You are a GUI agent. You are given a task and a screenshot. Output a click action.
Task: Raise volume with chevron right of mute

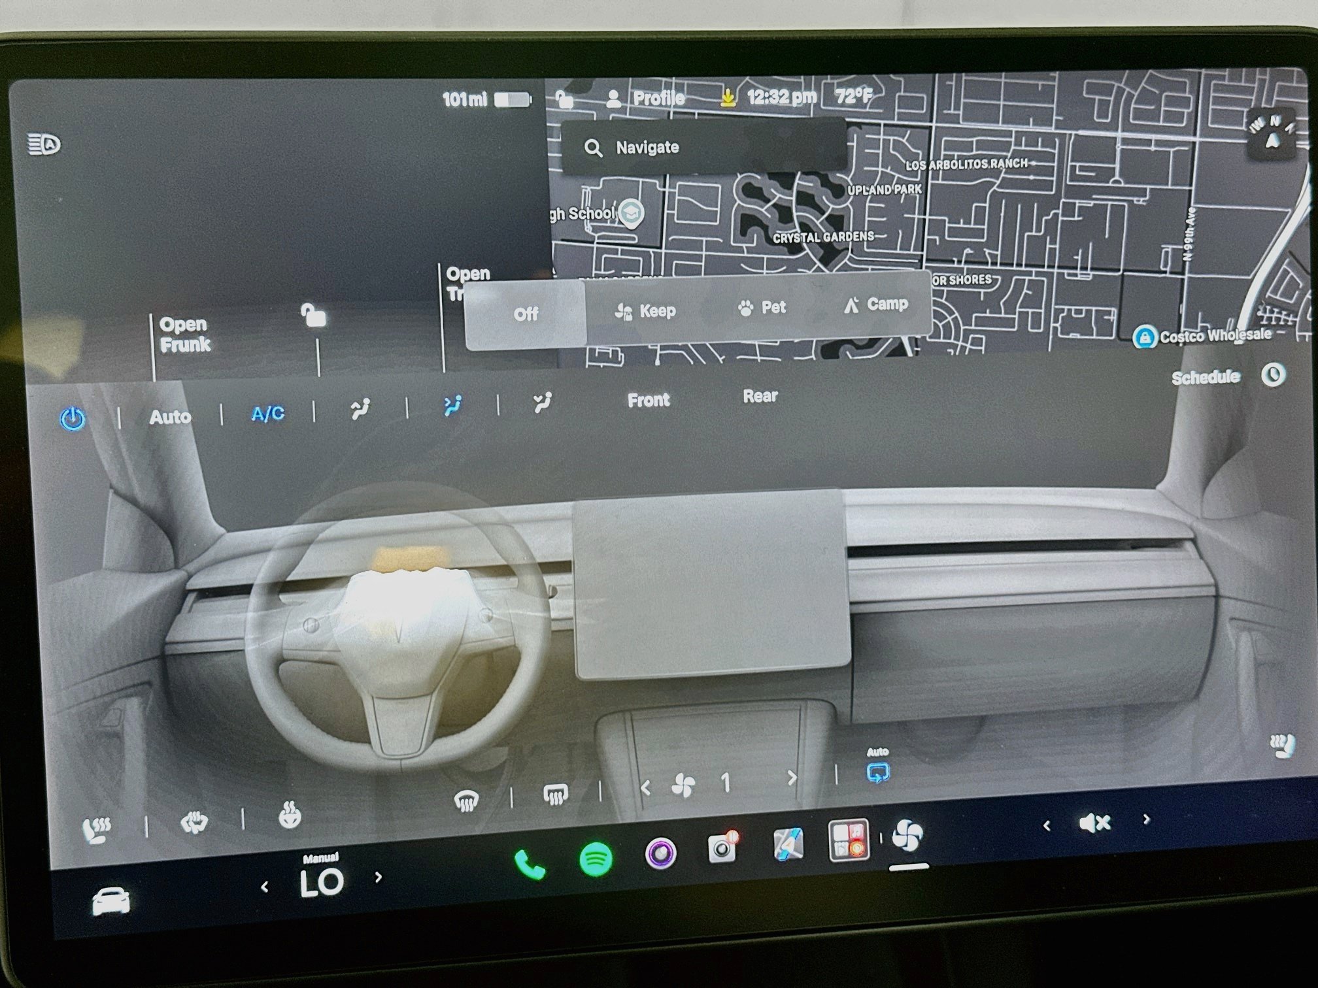click(1146, 819)
